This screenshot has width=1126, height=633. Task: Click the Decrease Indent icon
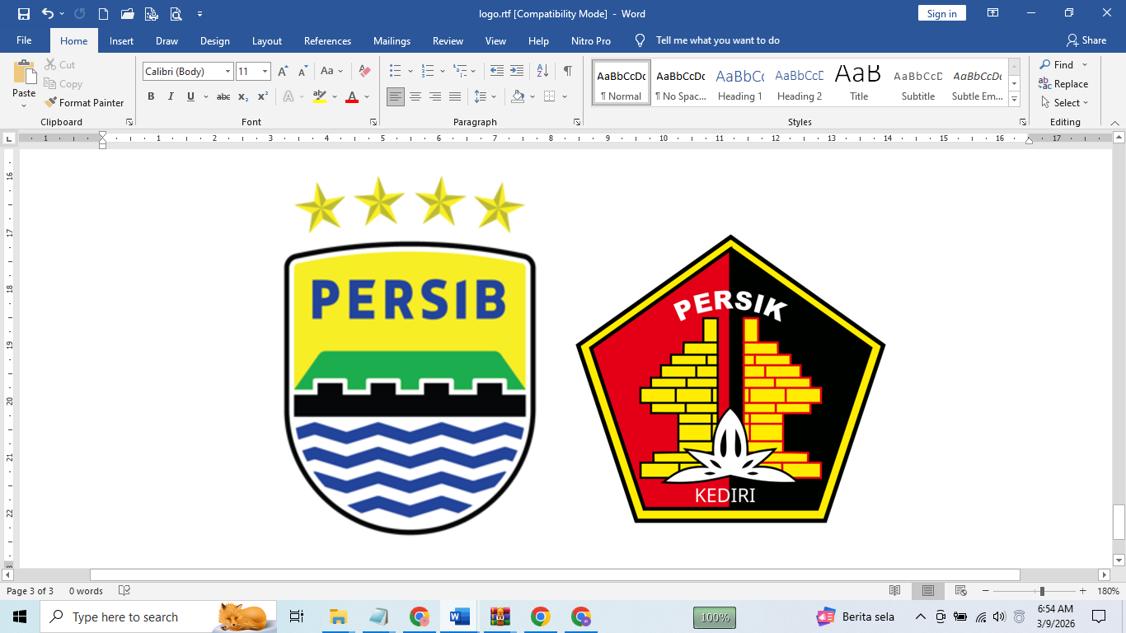click(496, 72)
